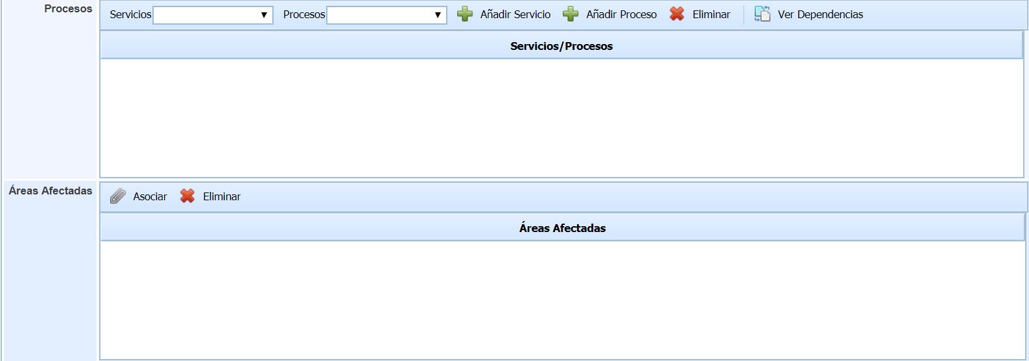This screenshot has height=361, width=1029.
Task: Click inside the empty Áreas Afectadas list
Action: 562,299
